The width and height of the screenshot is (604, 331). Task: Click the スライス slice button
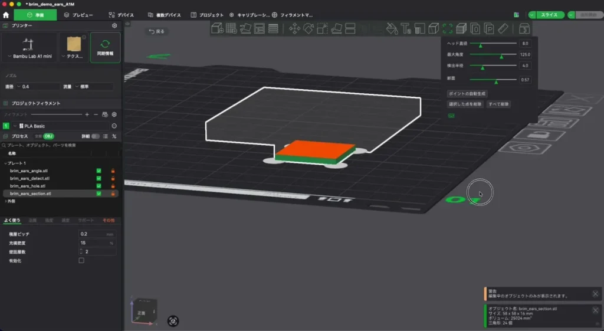(549, 15)
